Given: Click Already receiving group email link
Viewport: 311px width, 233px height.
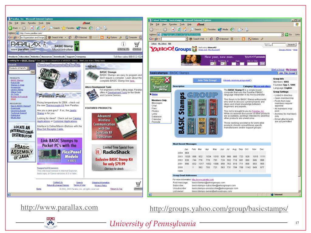Looking at the screenshot, I should [237, 80].
